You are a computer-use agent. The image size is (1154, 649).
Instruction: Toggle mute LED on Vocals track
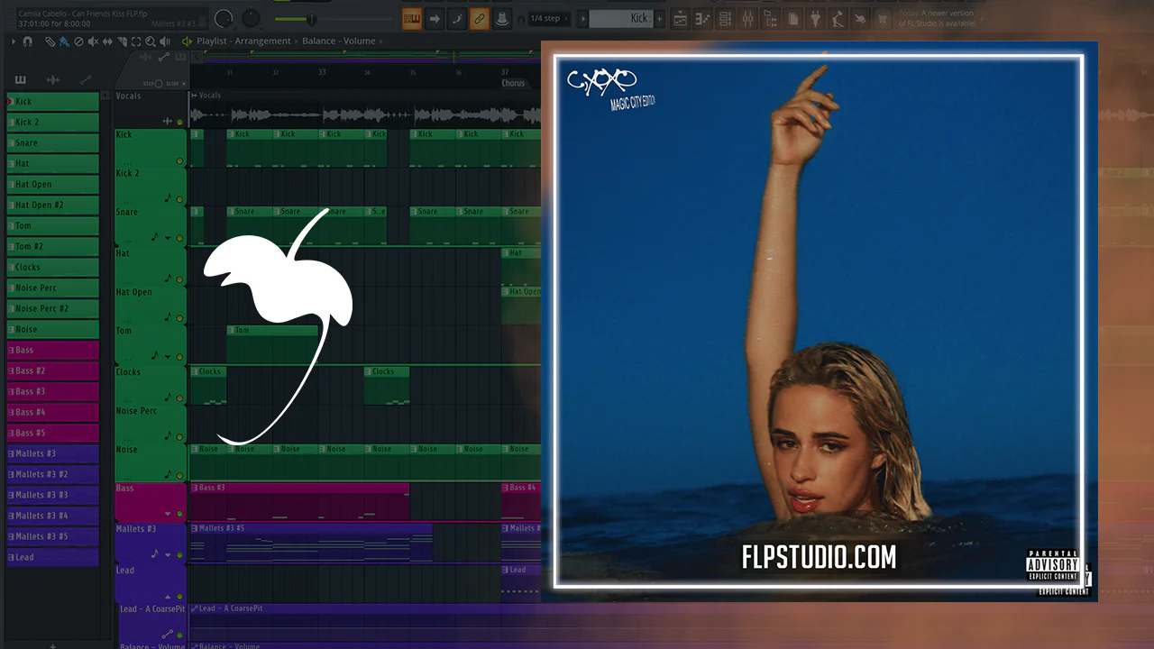pos(179,122)
